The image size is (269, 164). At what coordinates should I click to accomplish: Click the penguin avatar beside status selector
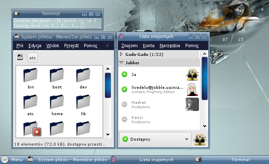[x=200, y=139]
